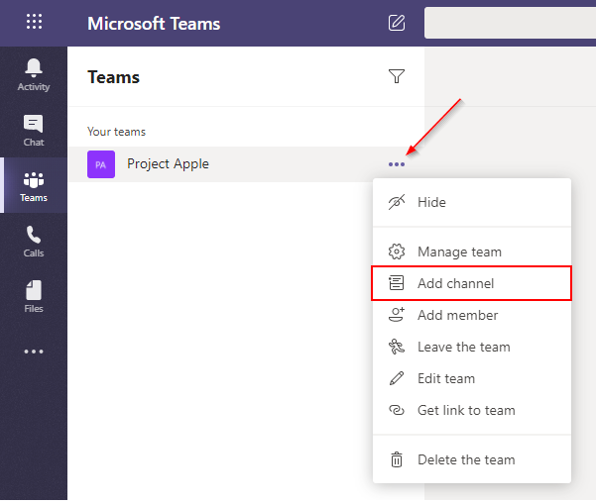The image size is (596, 504).
Task: Open the app launcher grid icon
Action: (34, 21)
